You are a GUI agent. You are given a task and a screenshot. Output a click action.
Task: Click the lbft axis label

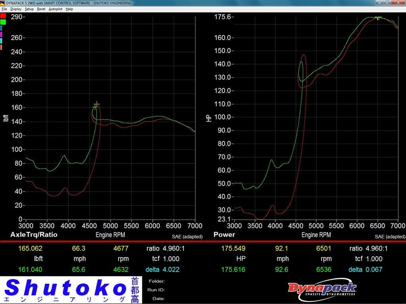tap(6, 118)
